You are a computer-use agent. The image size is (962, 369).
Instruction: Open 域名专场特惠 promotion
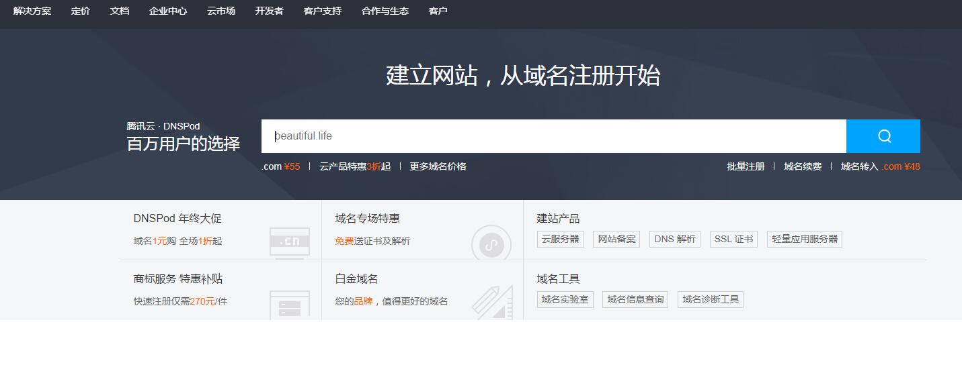(368, 219)
